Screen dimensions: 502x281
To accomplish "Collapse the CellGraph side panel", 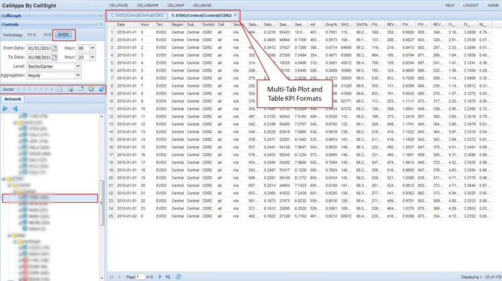I will pos(101,15).
